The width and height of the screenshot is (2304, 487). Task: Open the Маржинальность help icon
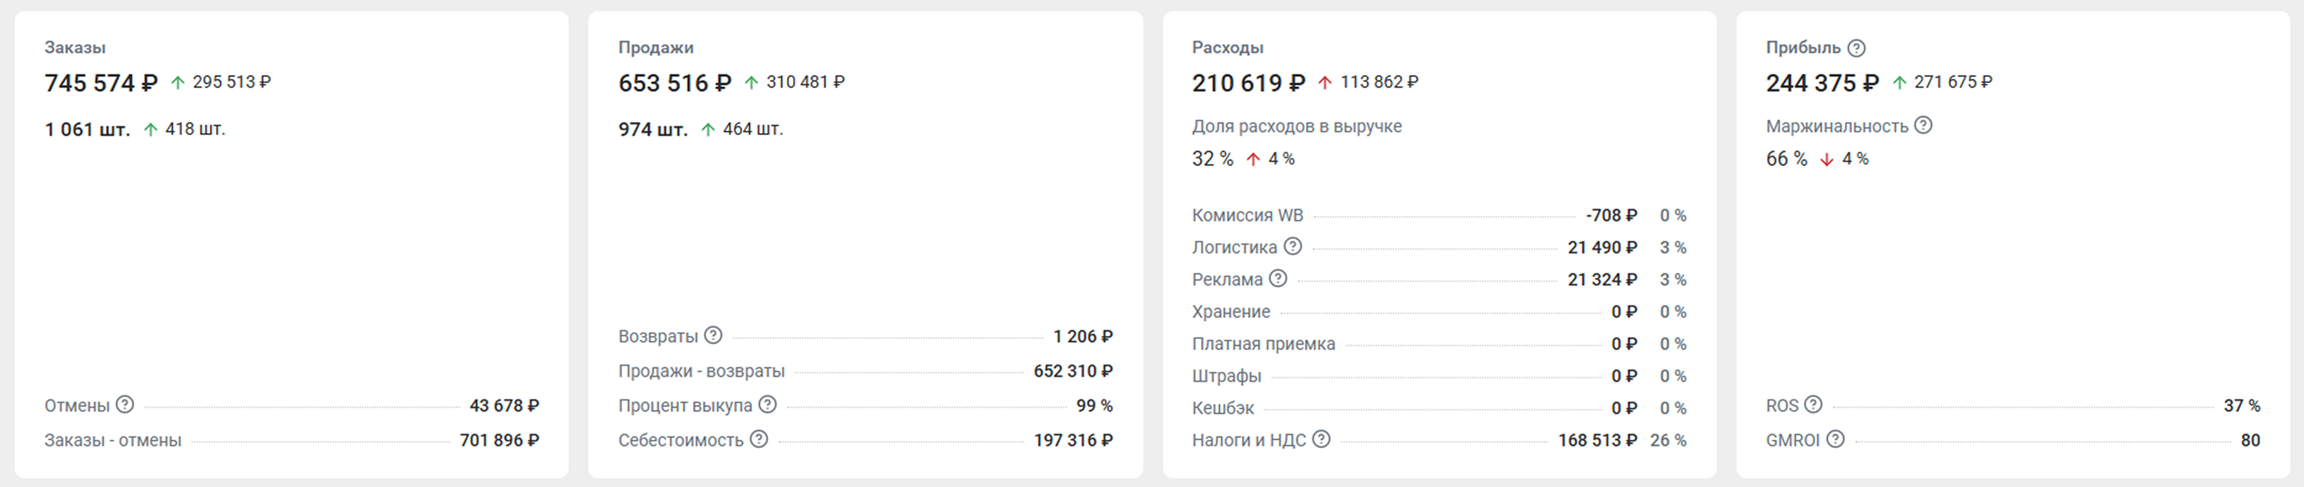[x=1923, y=125]
